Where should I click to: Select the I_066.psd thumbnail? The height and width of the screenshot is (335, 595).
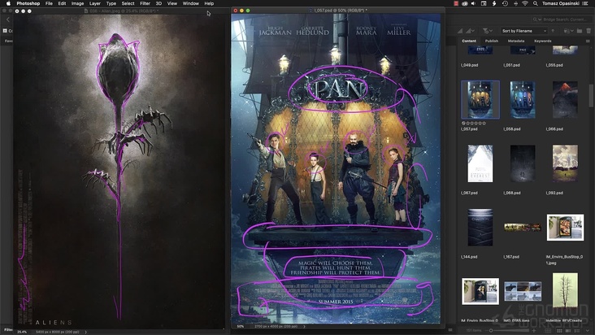click(566, 99)
